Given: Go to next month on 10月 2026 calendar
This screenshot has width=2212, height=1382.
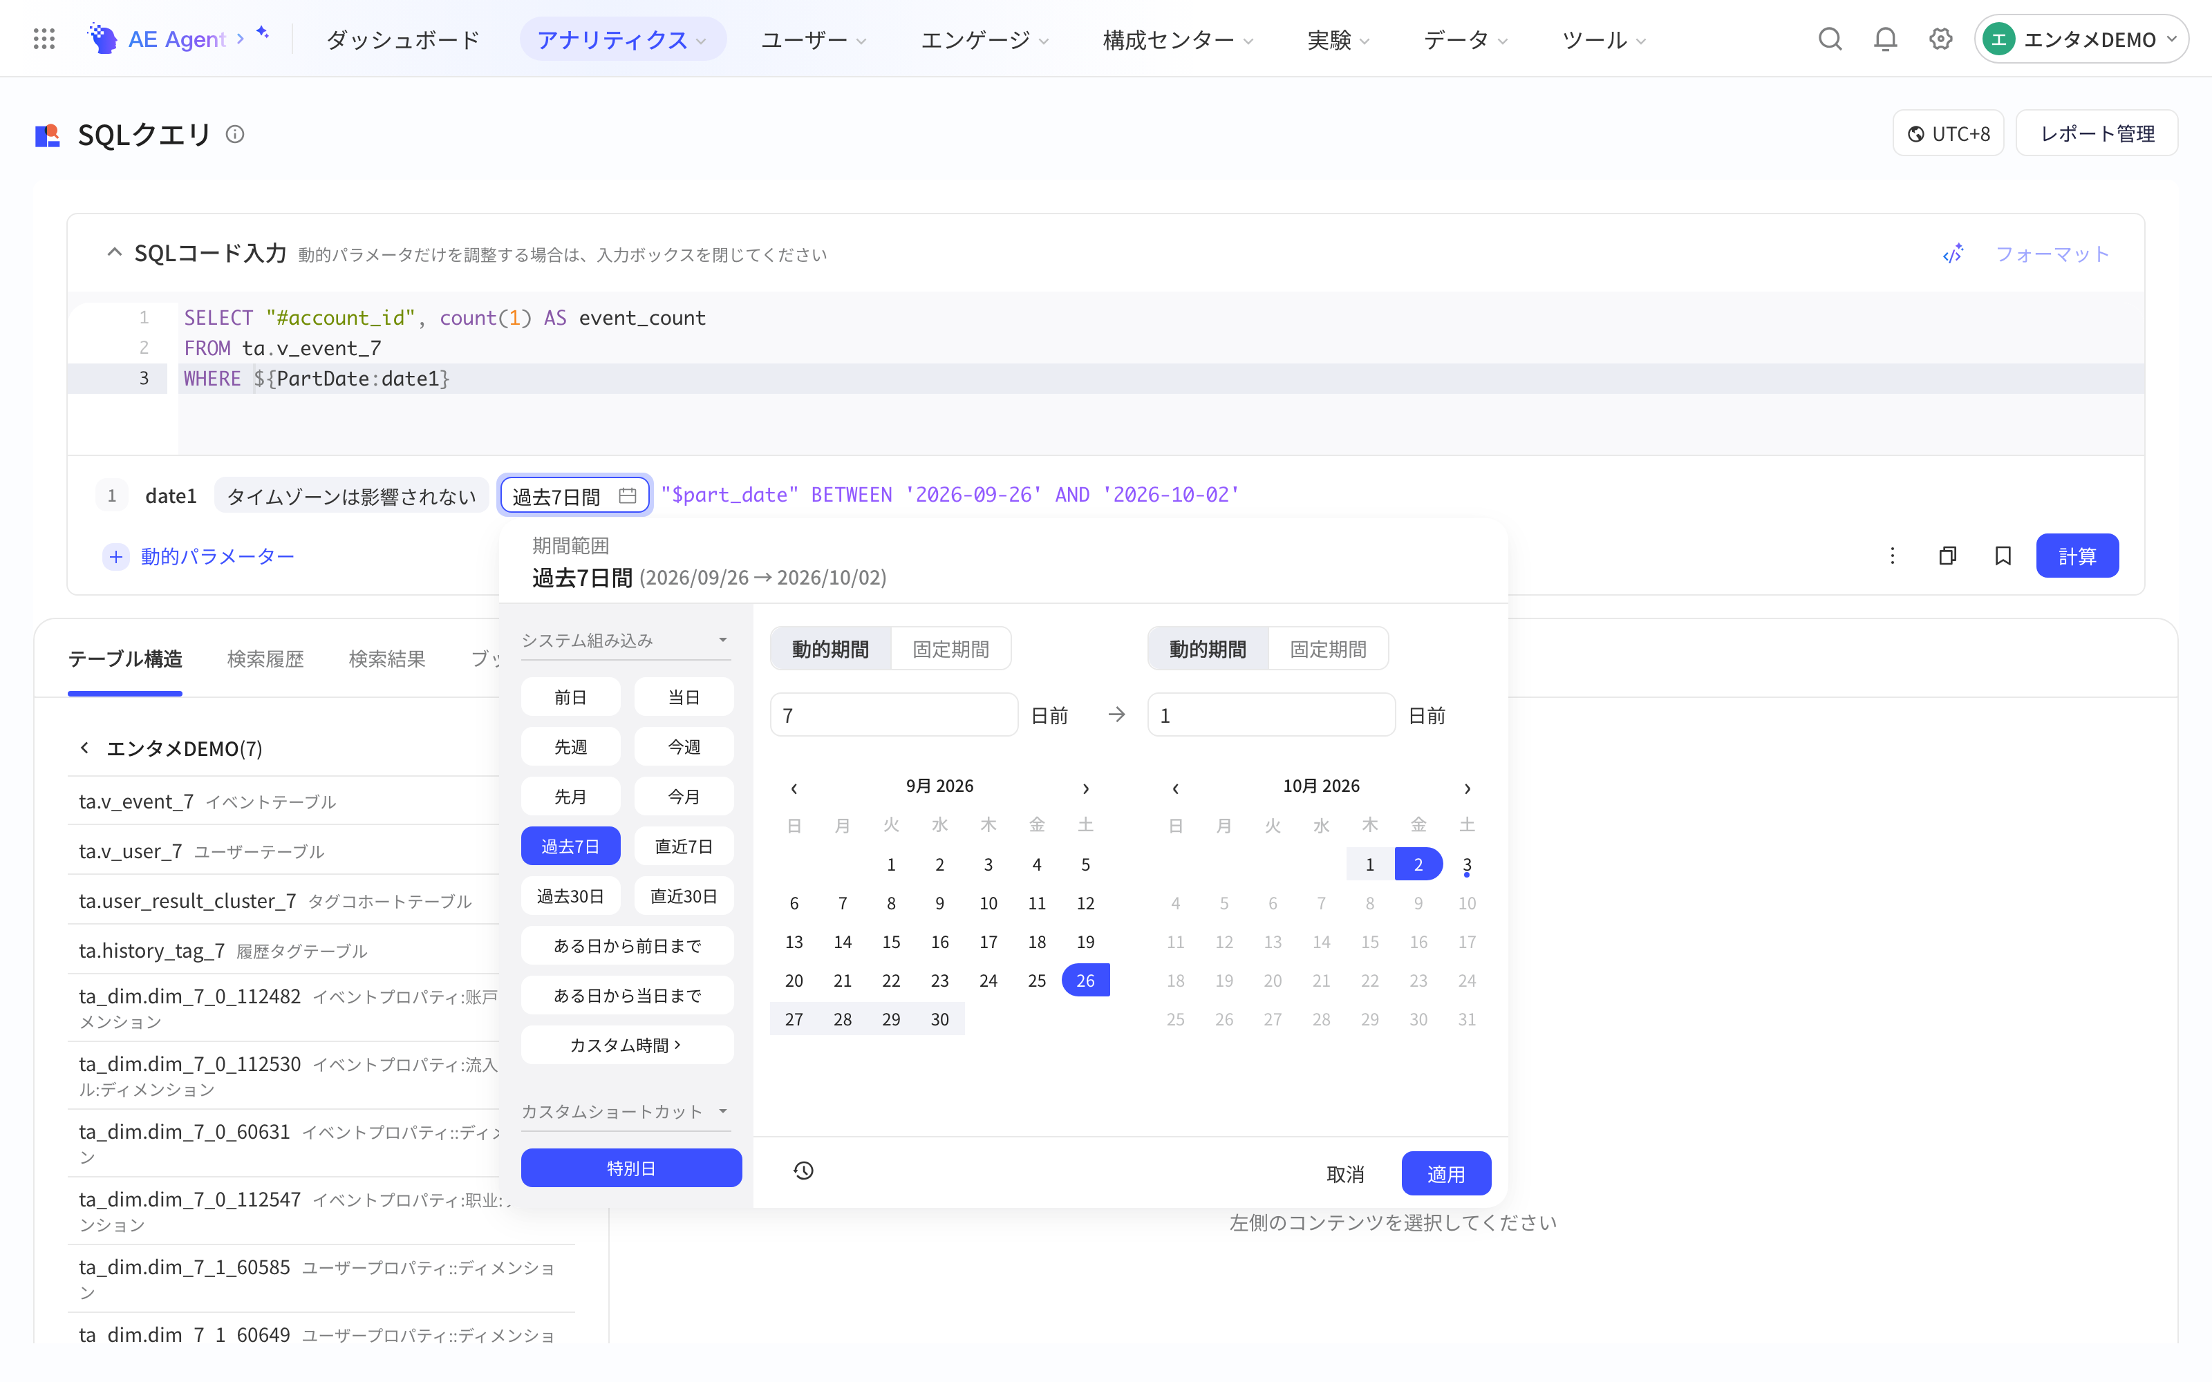Looking at the screenshot, I should pos(1467,788).
